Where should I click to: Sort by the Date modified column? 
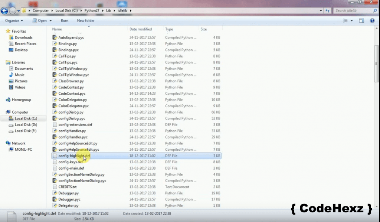click(x=140, y=29)
